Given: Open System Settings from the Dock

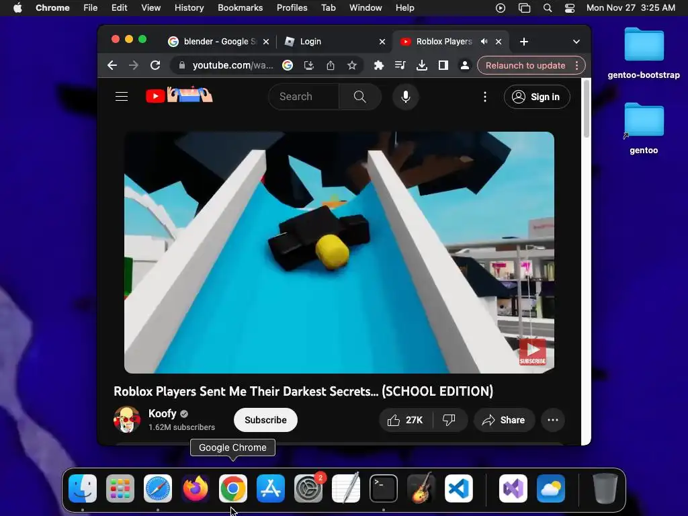Looking at the screenshot, I should point(308,488).
